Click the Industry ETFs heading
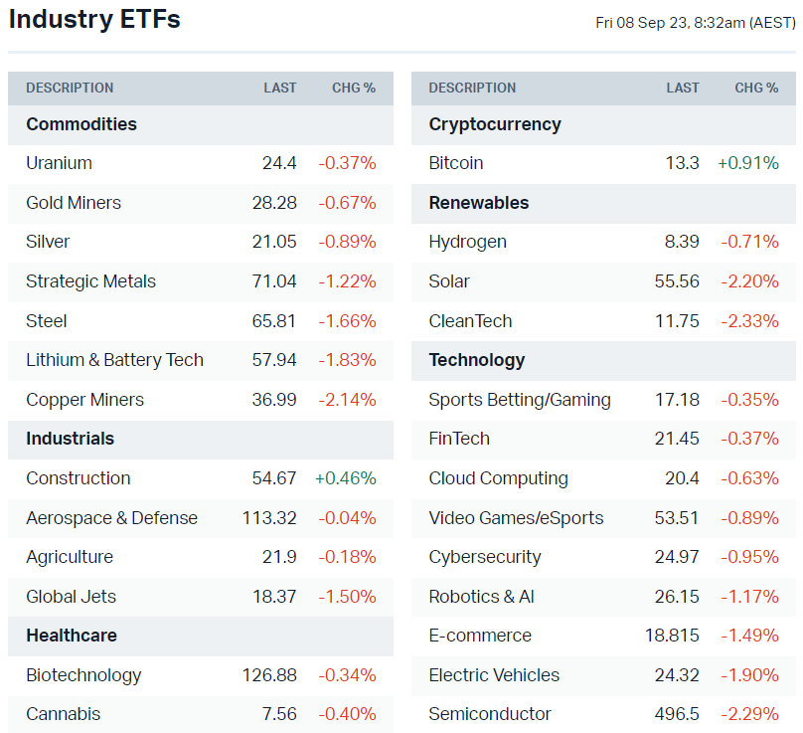 (94, 19)
